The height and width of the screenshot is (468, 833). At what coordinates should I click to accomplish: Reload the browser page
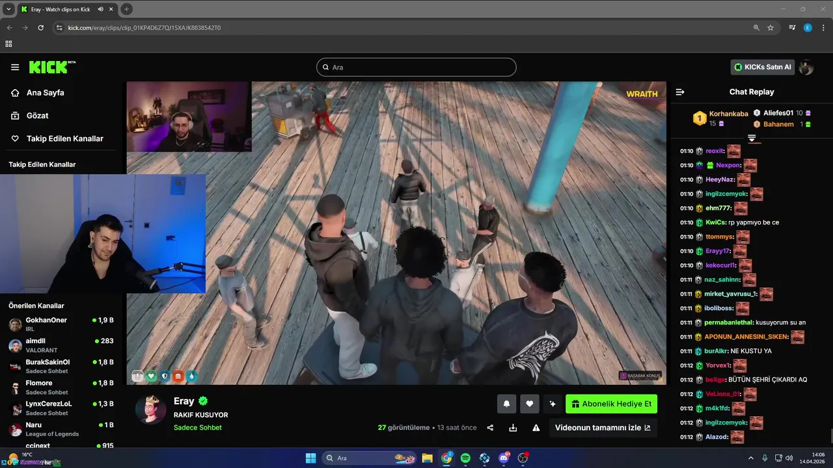(x=40, y=28)
